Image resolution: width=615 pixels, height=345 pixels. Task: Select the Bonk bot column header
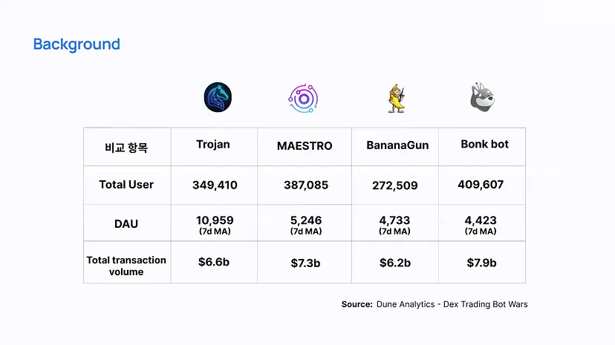tap(484, 144)
